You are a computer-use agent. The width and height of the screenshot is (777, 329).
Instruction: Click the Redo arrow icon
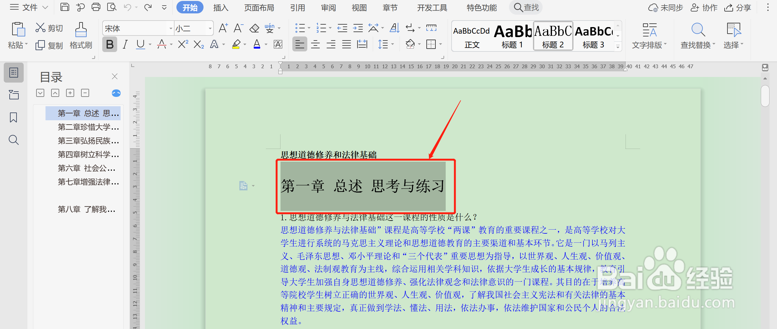coord(148,7)
